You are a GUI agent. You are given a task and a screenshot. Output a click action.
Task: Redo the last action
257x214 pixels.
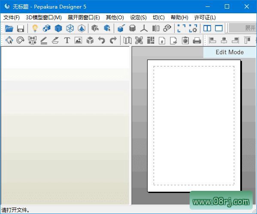113,40
